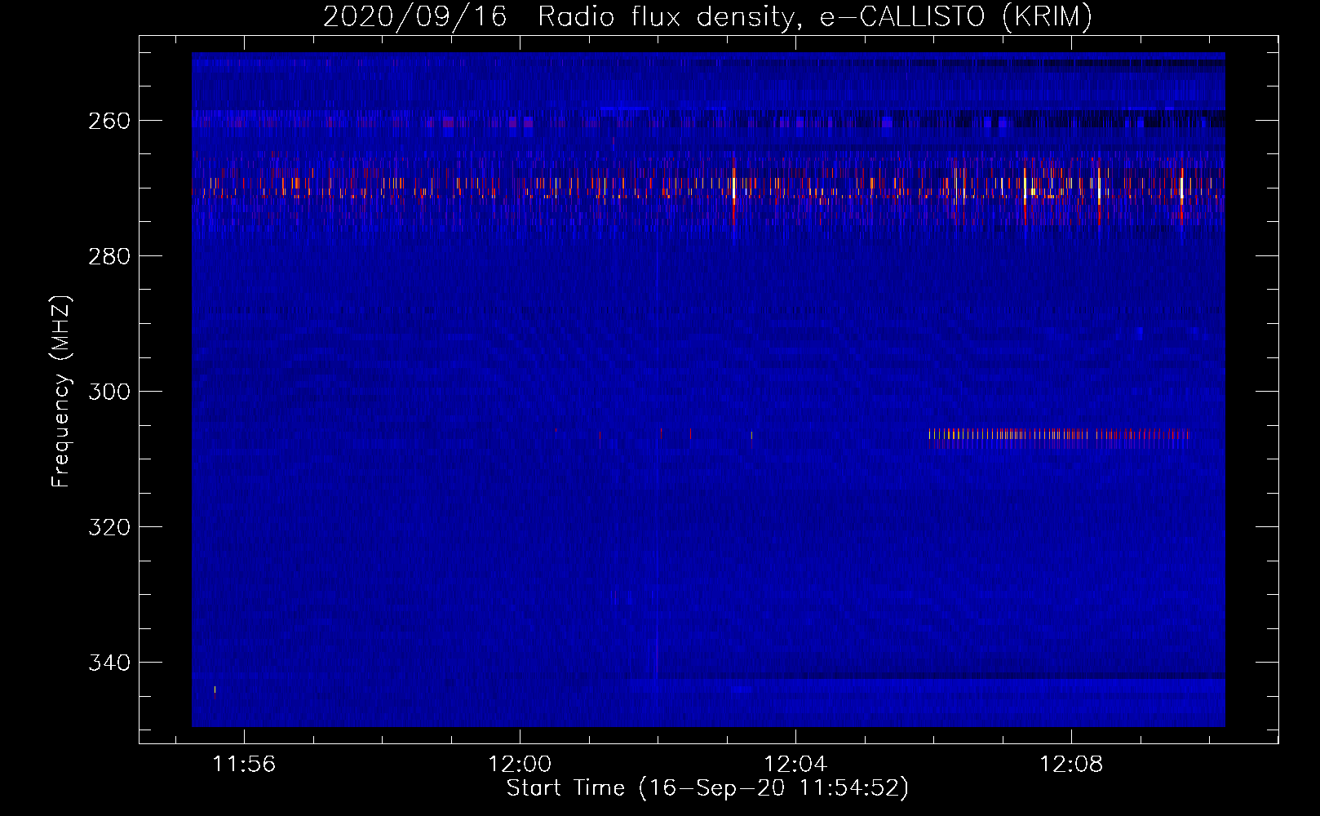Viewport: 1320px width, 816px height.
Task: Click the 12:00 time tick label
Action: click(520, 765)
